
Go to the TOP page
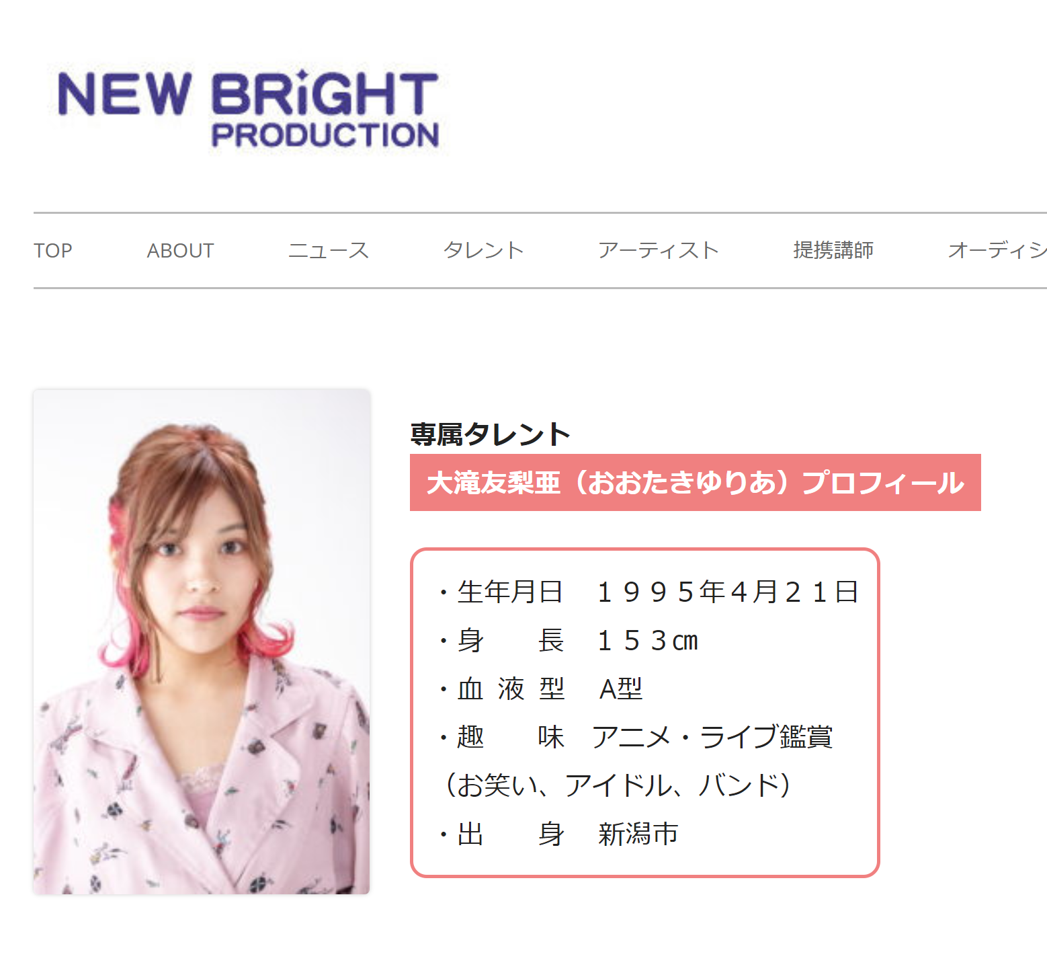pyautogui.click(x=53, y=251)
